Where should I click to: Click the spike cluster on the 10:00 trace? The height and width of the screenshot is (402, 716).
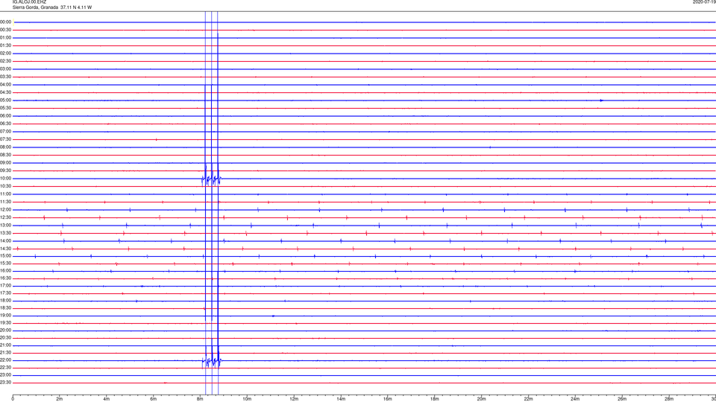(x=212, y=179)
